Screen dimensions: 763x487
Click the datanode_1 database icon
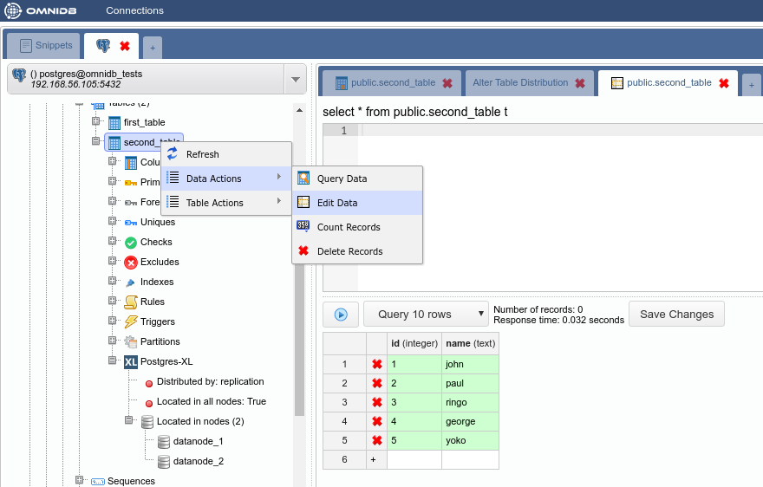tap(163, 441)
